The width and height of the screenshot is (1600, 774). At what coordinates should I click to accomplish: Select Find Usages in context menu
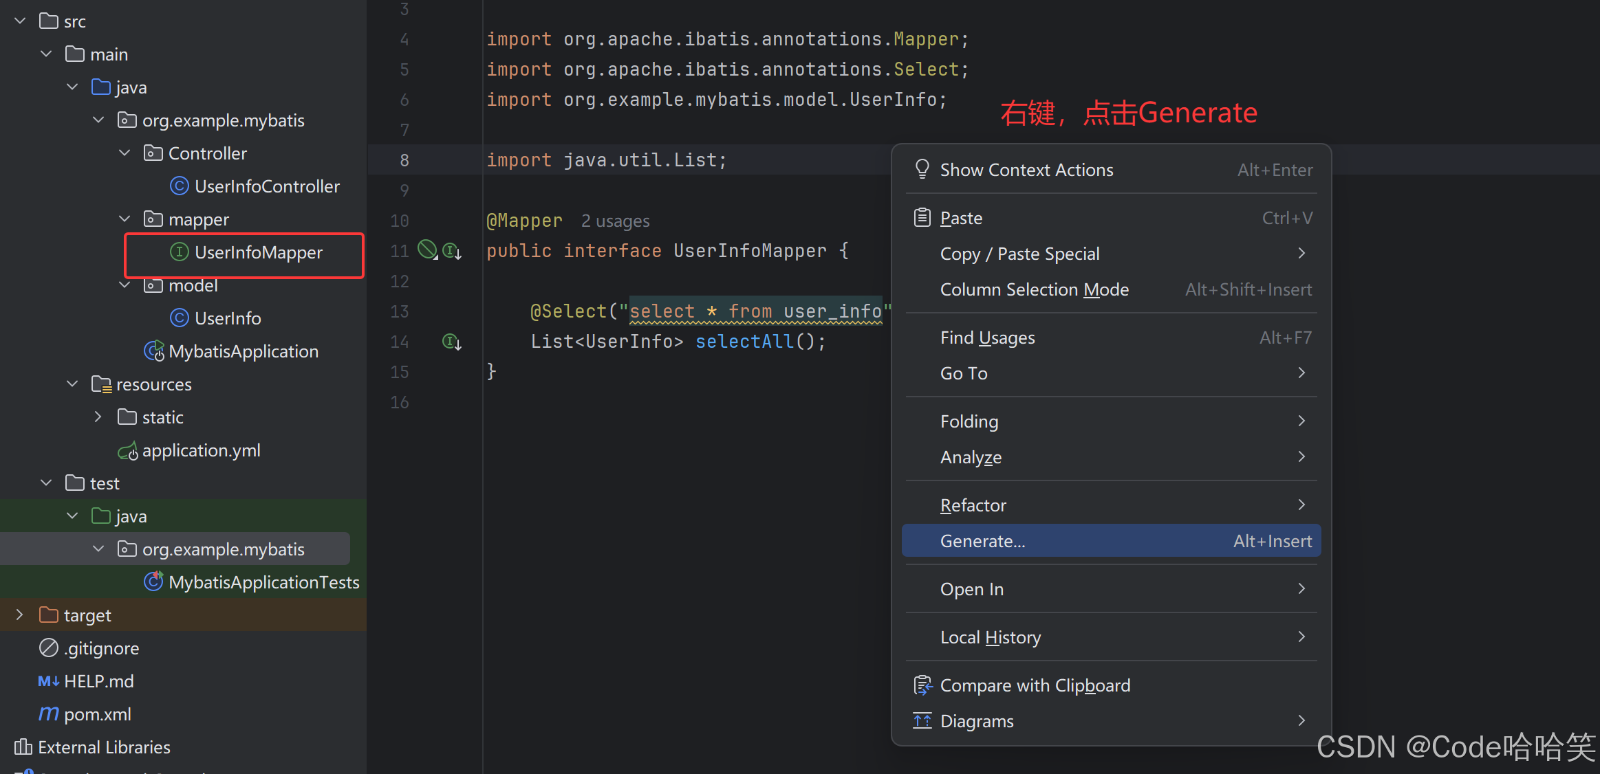coord(987,338)
